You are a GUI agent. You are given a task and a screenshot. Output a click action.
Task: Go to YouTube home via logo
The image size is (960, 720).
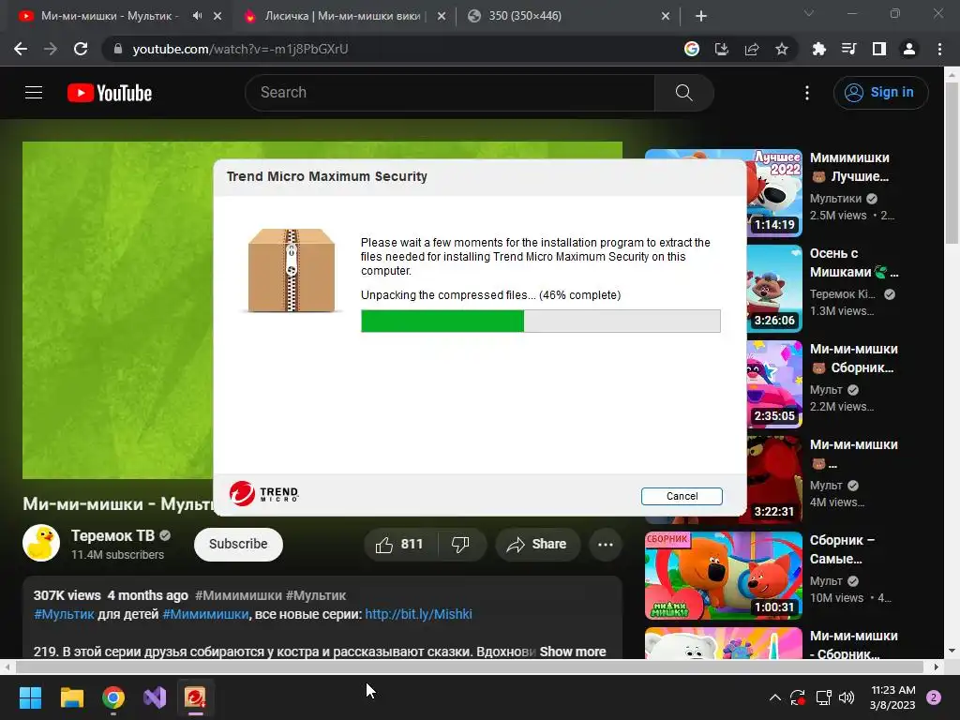click(110, 93)
